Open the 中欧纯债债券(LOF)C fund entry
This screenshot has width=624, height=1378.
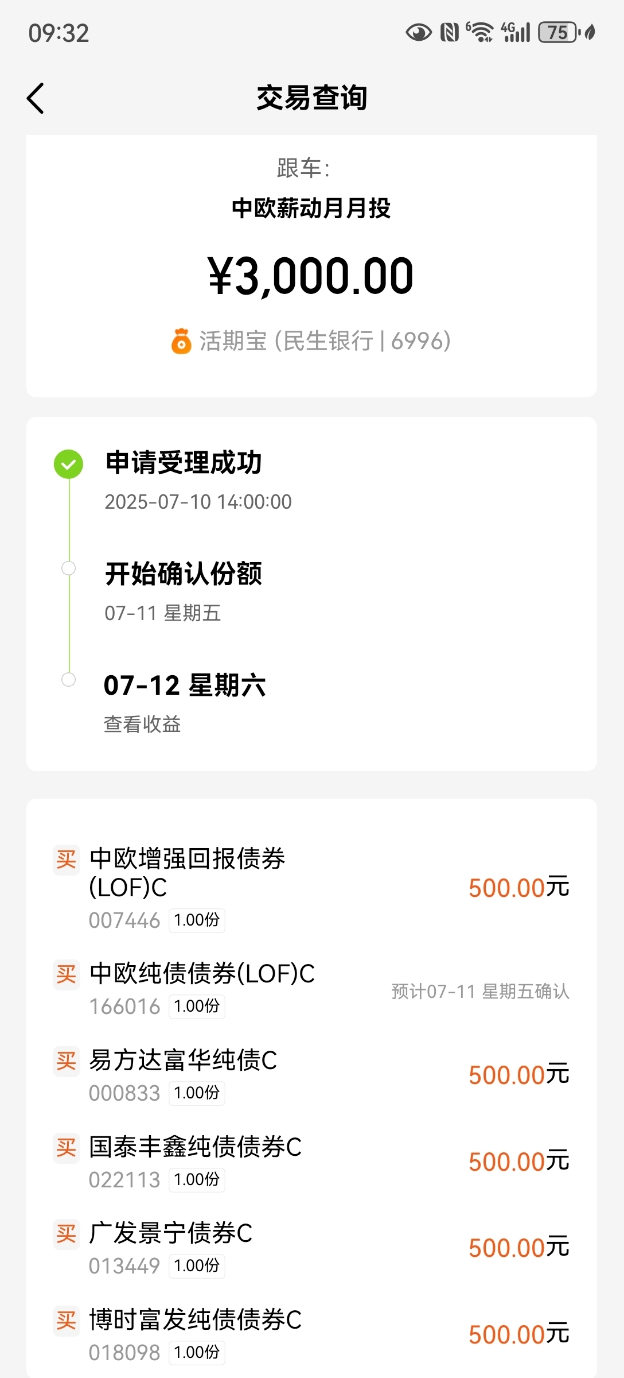[x=311, y=990]
